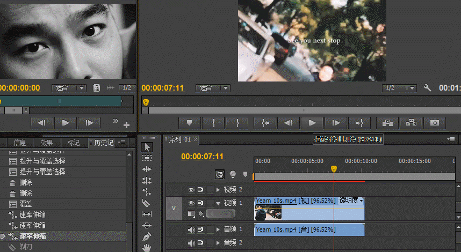Image resolution: width=461 pixels, height=252 pixels.
Task: Hide the 视频 1 track with its eye icon
Action: 191,203
